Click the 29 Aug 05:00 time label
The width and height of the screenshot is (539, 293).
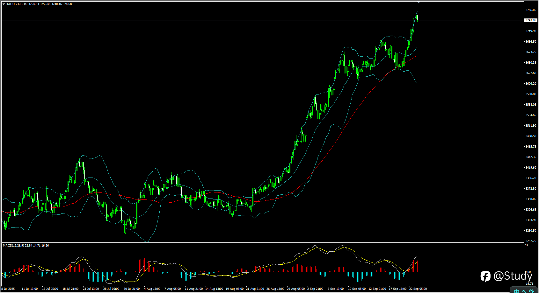pyautogui.click(x=296, y=289)
